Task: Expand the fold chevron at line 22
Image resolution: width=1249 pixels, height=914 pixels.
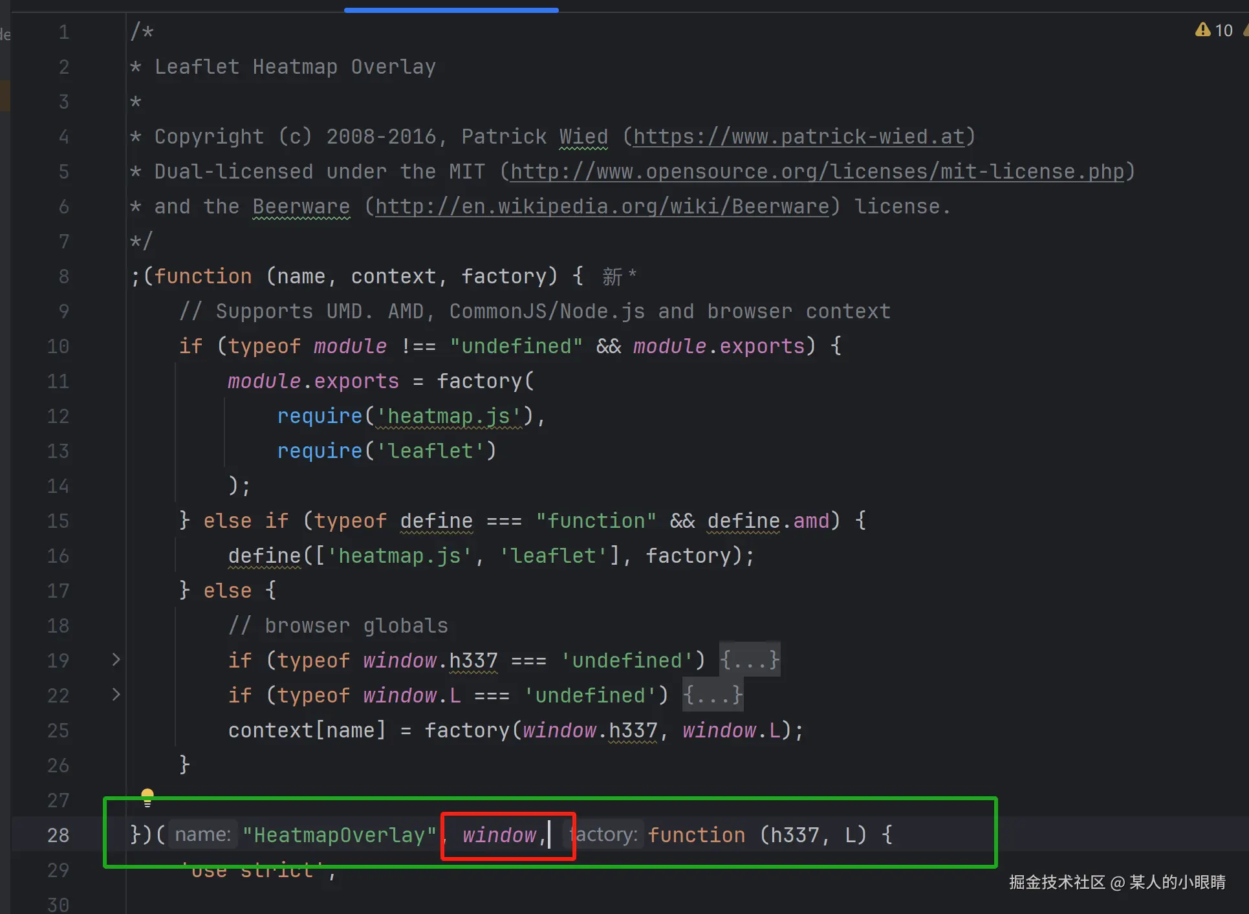Action: click(x=116, y=694)
